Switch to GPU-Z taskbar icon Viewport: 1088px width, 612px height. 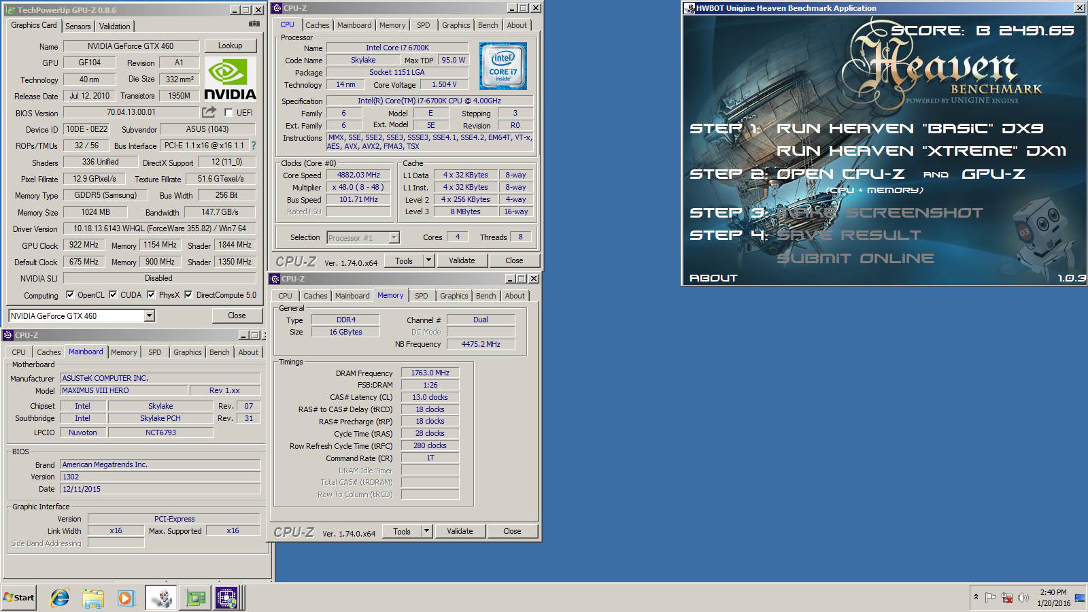click(x=196, y=598)
